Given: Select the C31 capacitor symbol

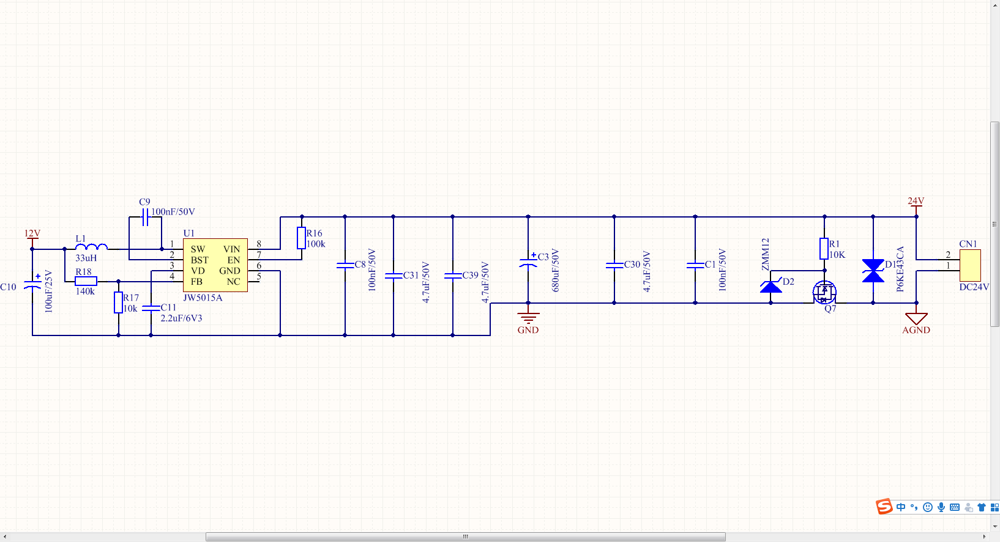Looking at the screenshot, I should [x=394, y=276].
